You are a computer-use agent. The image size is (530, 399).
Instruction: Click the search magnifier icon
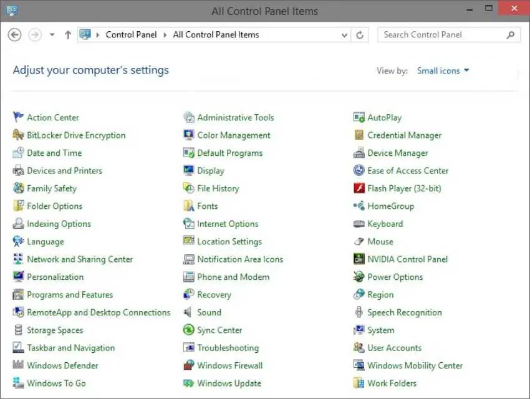point(511,35)
